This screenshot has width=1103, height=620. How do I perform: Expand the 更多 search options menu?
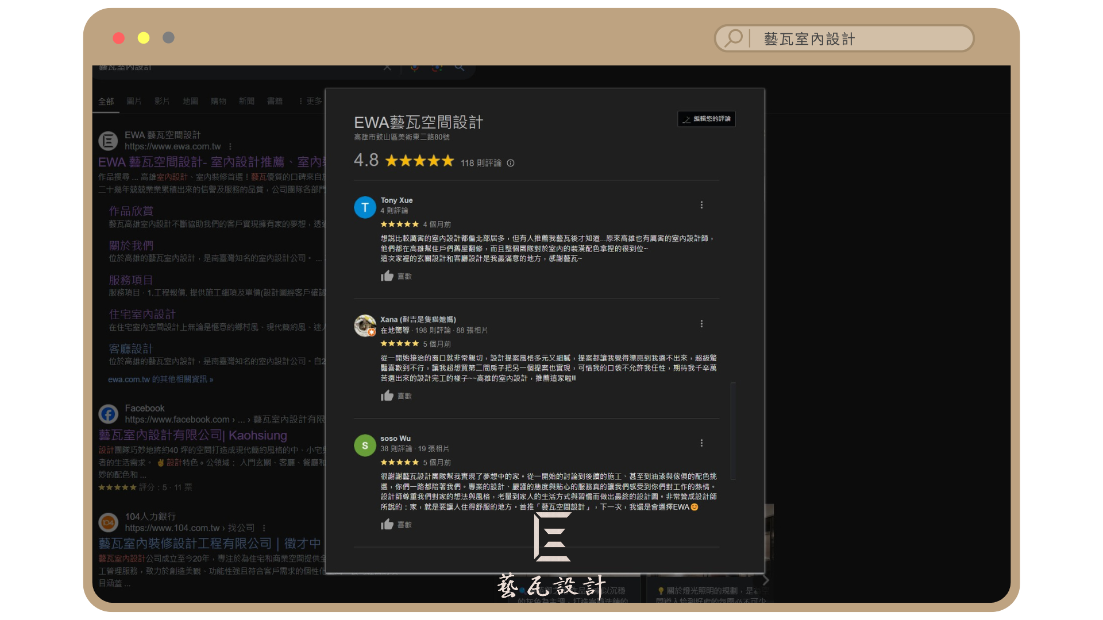(x=310, y=101)
